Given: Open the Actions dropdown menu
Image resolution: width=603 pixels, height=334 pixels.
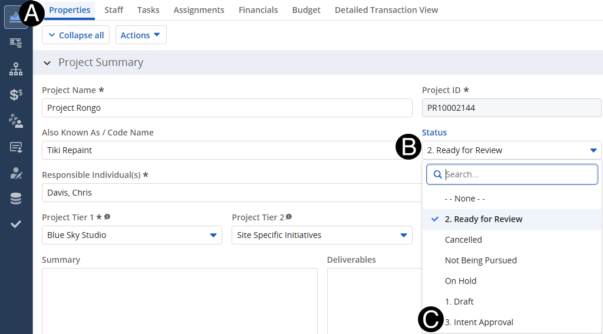Looking at the screenshot, I should [140, 35].
